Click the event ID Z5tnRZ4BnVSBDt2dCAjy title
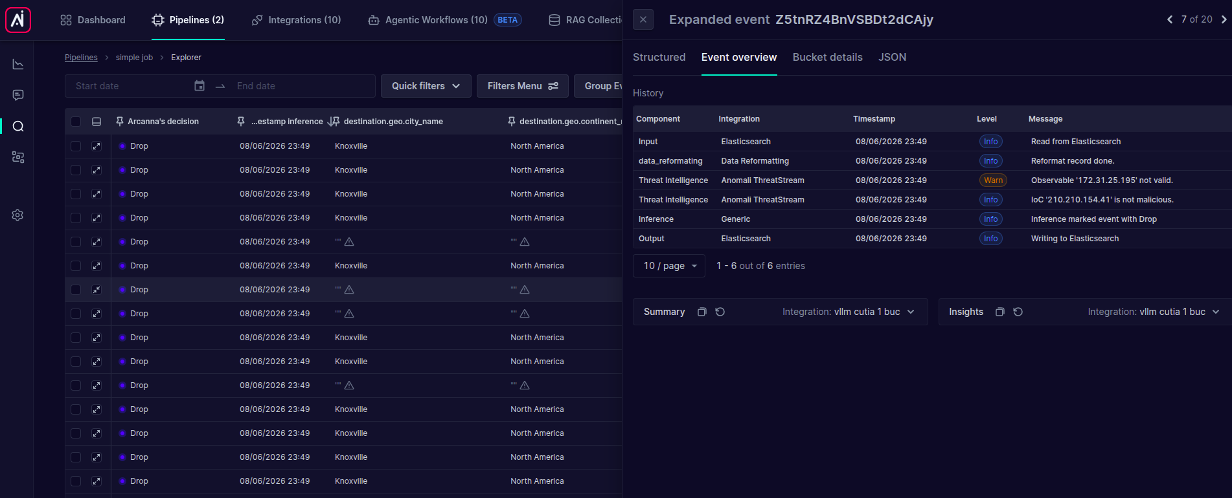 coord(854,19)
